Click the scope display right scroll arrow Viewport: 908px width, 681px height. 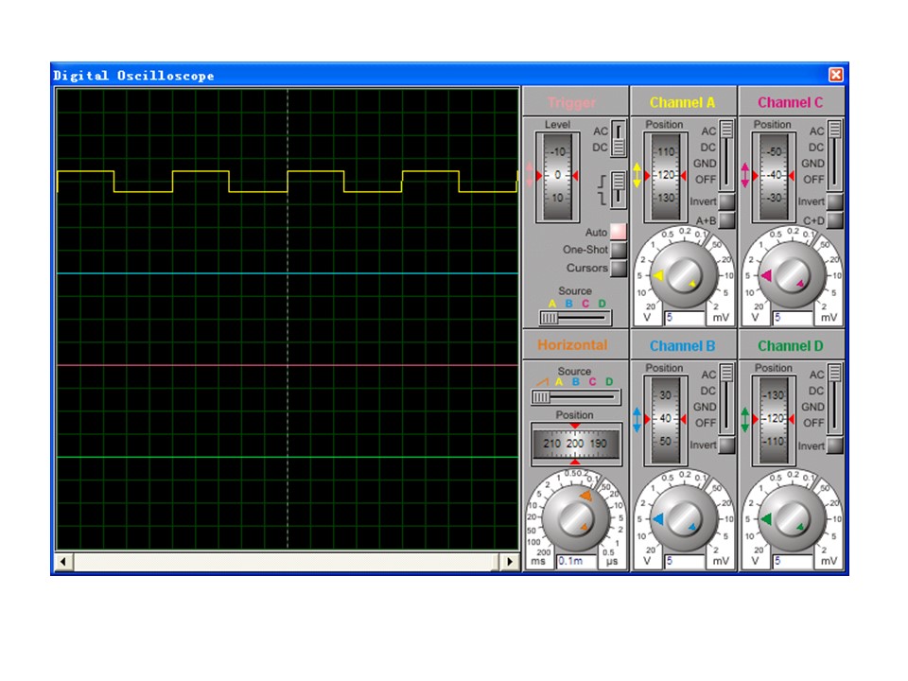[x=510, y=561]
